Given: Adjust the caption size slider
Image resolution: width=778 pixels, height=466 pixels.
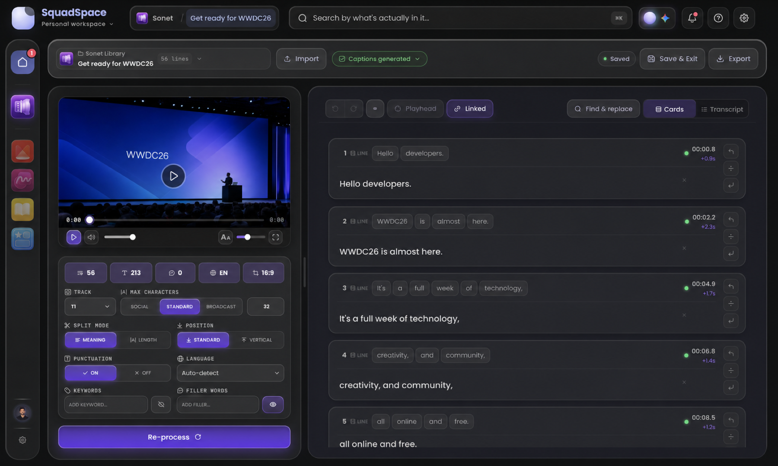Looking at the screenshot, I should pyautogui.click(x=251, y=237).
